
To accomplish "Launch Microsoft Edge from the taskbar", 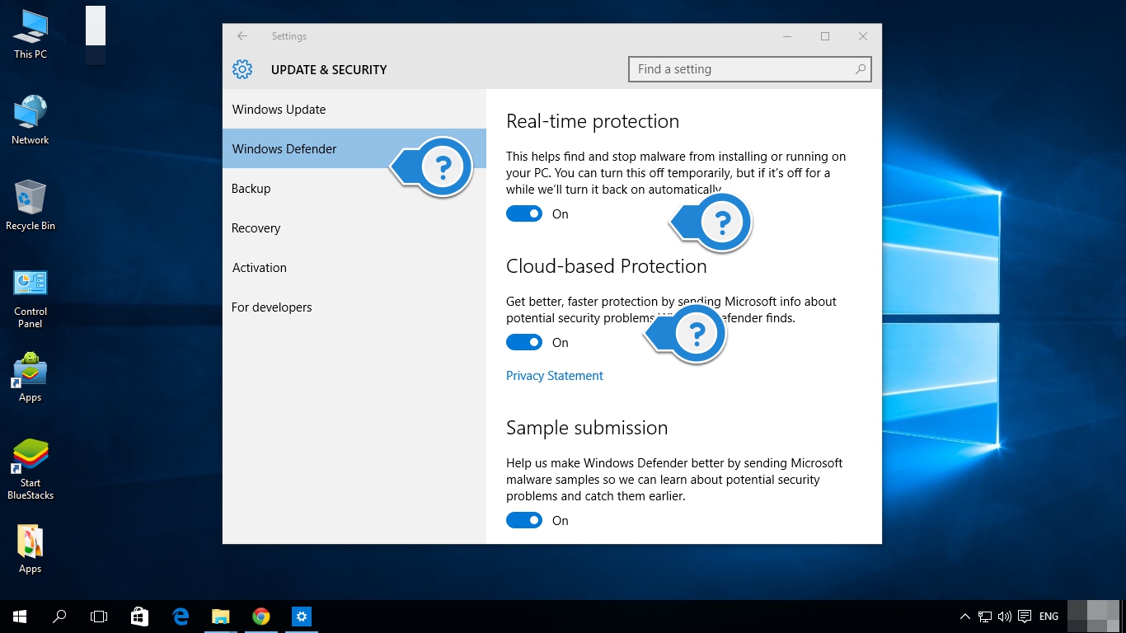I will pos(181,617).
